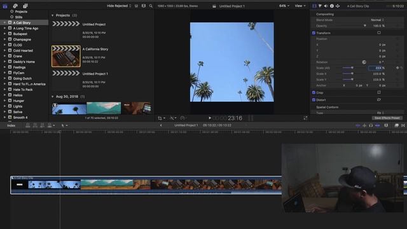The height and width of the screenshot is (229, 407).
Task: Select A California Story project thumbnail
Action: [66, 57]
